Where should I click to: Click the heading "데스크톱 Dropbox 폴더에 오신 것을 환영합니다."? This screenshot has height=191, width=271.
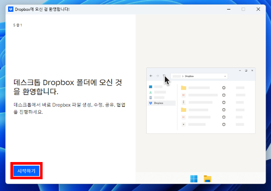click(x=68, y=87)
